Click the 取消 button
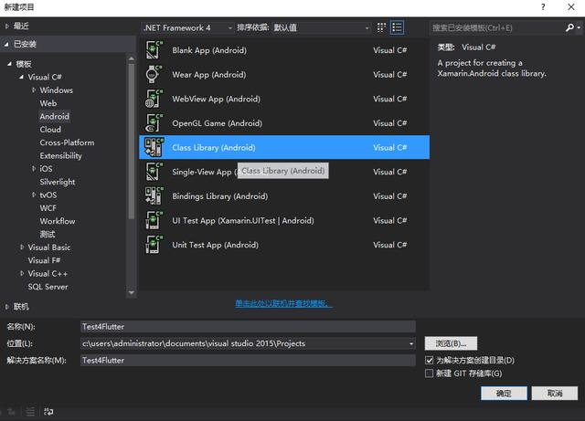Image resolution: width=585 pixels, height=421 pixels. pyautogui.click(x=555, y=393)
